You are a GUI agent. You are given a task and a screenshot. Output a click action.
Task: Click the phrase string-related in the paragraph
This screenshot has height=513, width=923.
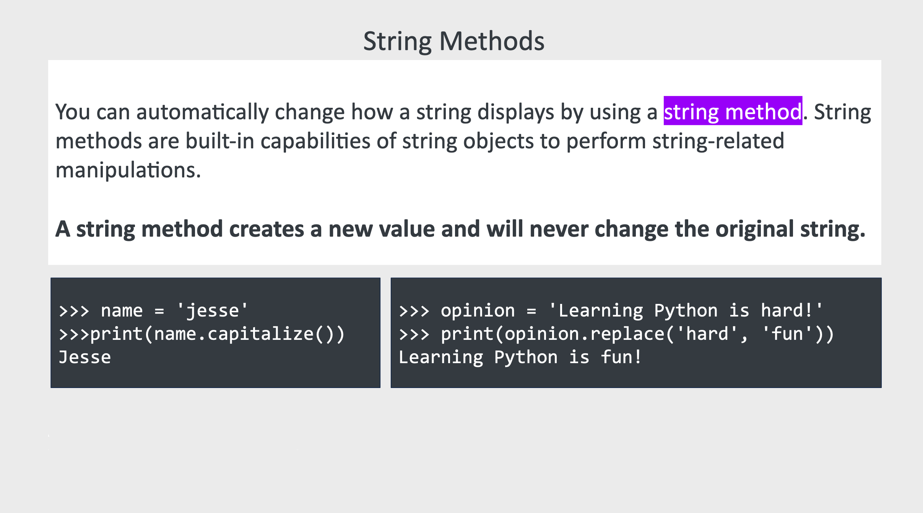pos(718,141)
